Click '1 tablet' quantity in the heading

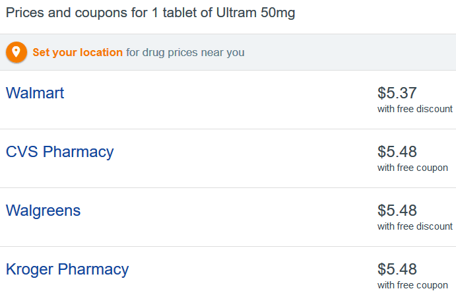[x=176, y=13]
